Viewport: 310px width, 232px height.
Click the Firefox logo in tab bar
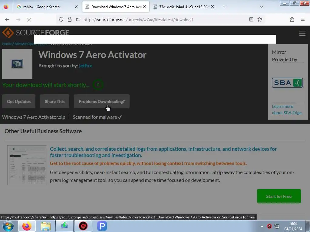click(6, 7)
